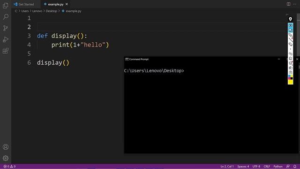This screenshot has height=169, width=300.
Task: Click the feedback icon in status bar
Action: coord(288,166)
